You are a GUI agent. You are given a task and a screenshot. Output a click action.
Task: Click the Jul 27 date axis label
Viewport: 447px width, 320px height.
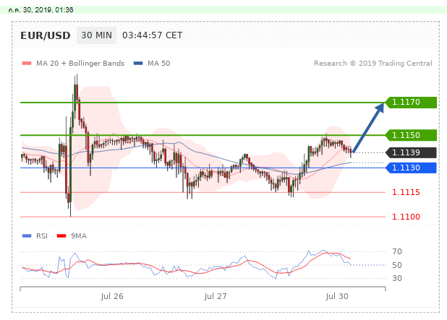(x=216, y=296)
